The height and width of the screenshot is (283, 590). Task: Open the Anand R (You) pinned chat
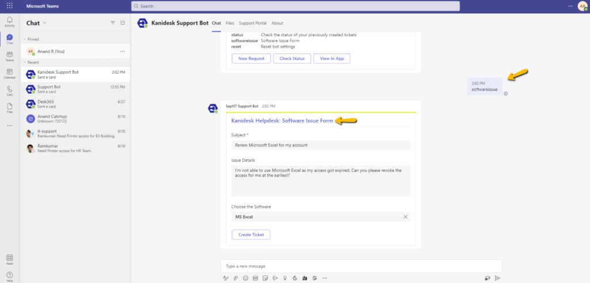click(75, 51)
